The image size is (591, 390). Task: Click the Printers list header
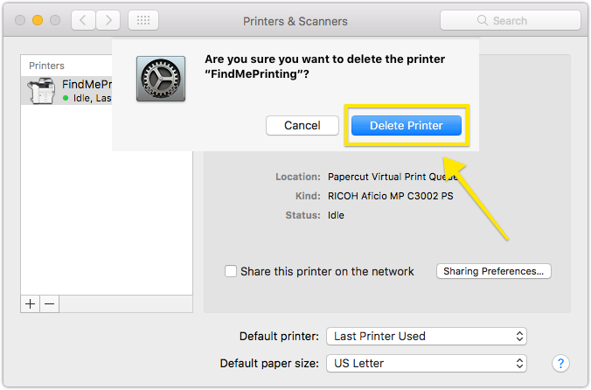tap(47, 66)
